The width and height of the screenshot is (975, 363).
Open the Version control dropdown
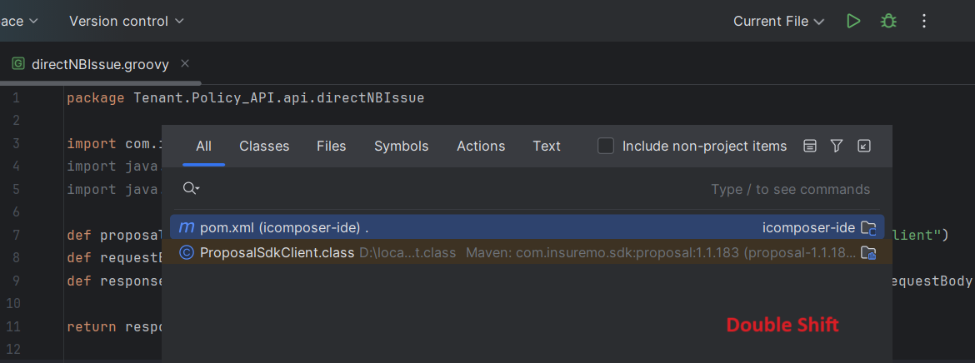pyautogui.click(x=126, y=21)
